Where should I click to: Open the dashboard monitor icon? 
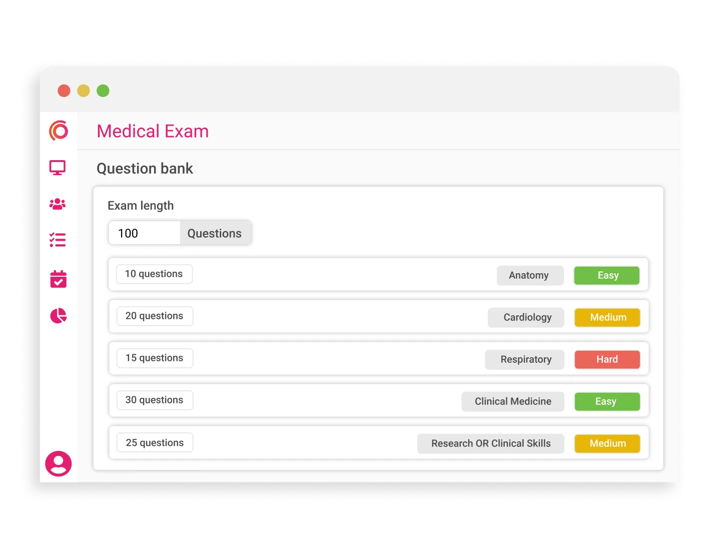(58, 168)
